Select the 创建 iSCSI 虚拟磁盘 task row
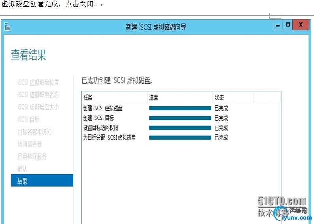The height and width of the screenshot is (224, 314). [x=181, y=108]
